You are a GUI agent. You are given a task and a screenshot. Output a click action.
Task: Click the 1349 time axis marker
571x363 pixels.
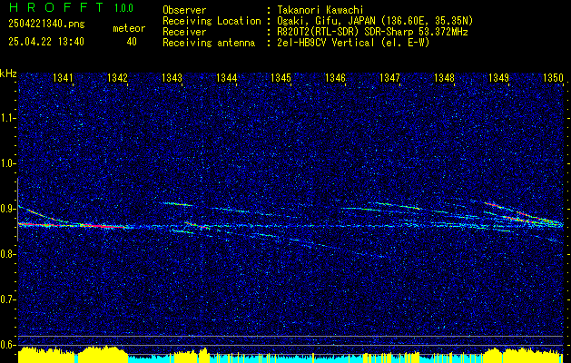499,77
